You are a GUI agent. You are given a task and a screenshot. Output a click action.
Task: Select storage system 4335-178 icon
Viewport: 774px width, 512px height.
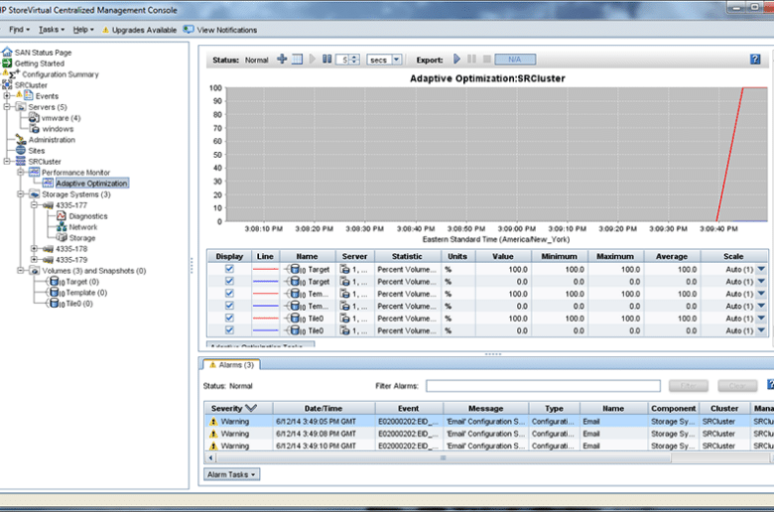point(48,249)
